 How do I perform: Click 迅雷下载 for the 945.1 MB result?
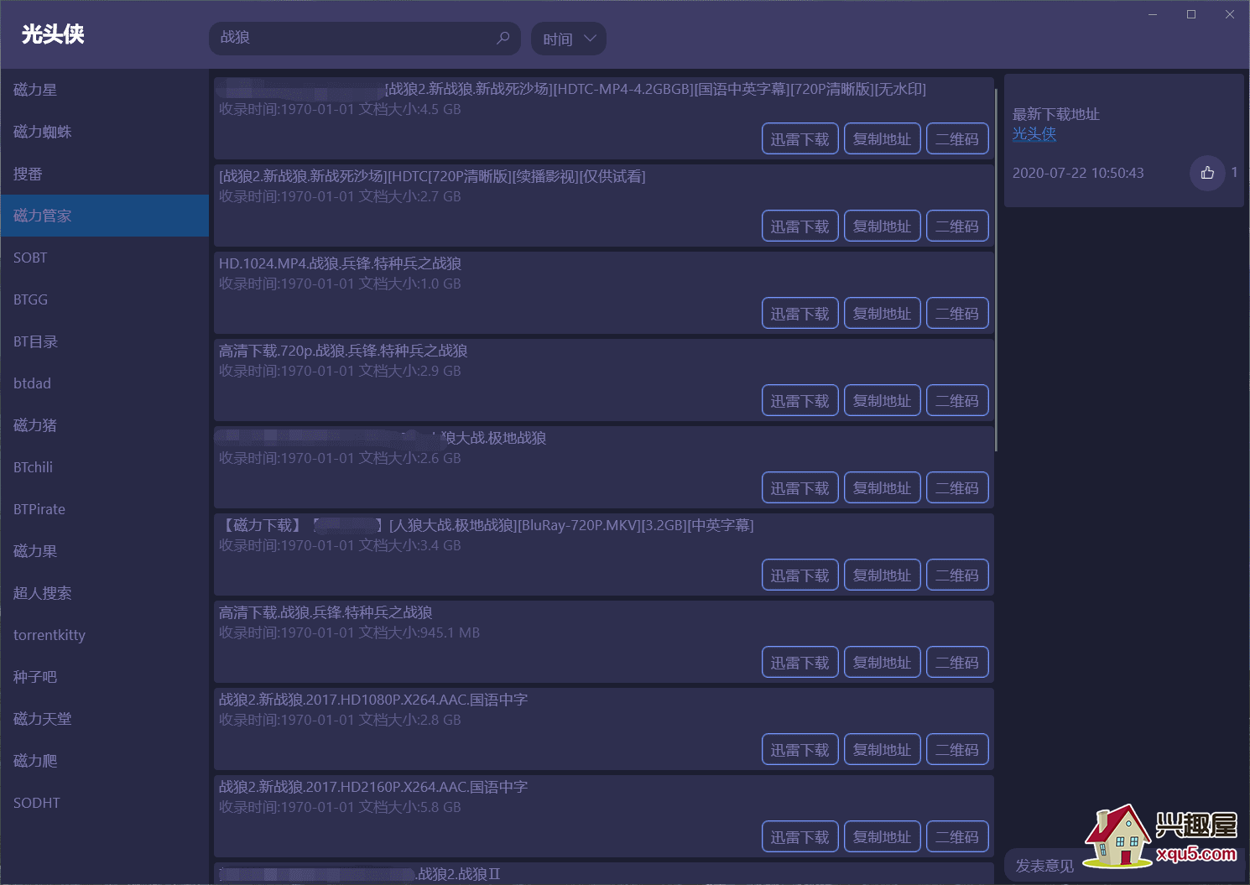[799, 663]
